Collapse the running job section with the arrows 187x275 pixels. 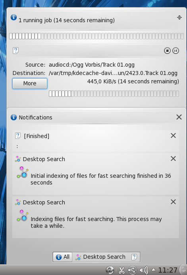(179, 17)
